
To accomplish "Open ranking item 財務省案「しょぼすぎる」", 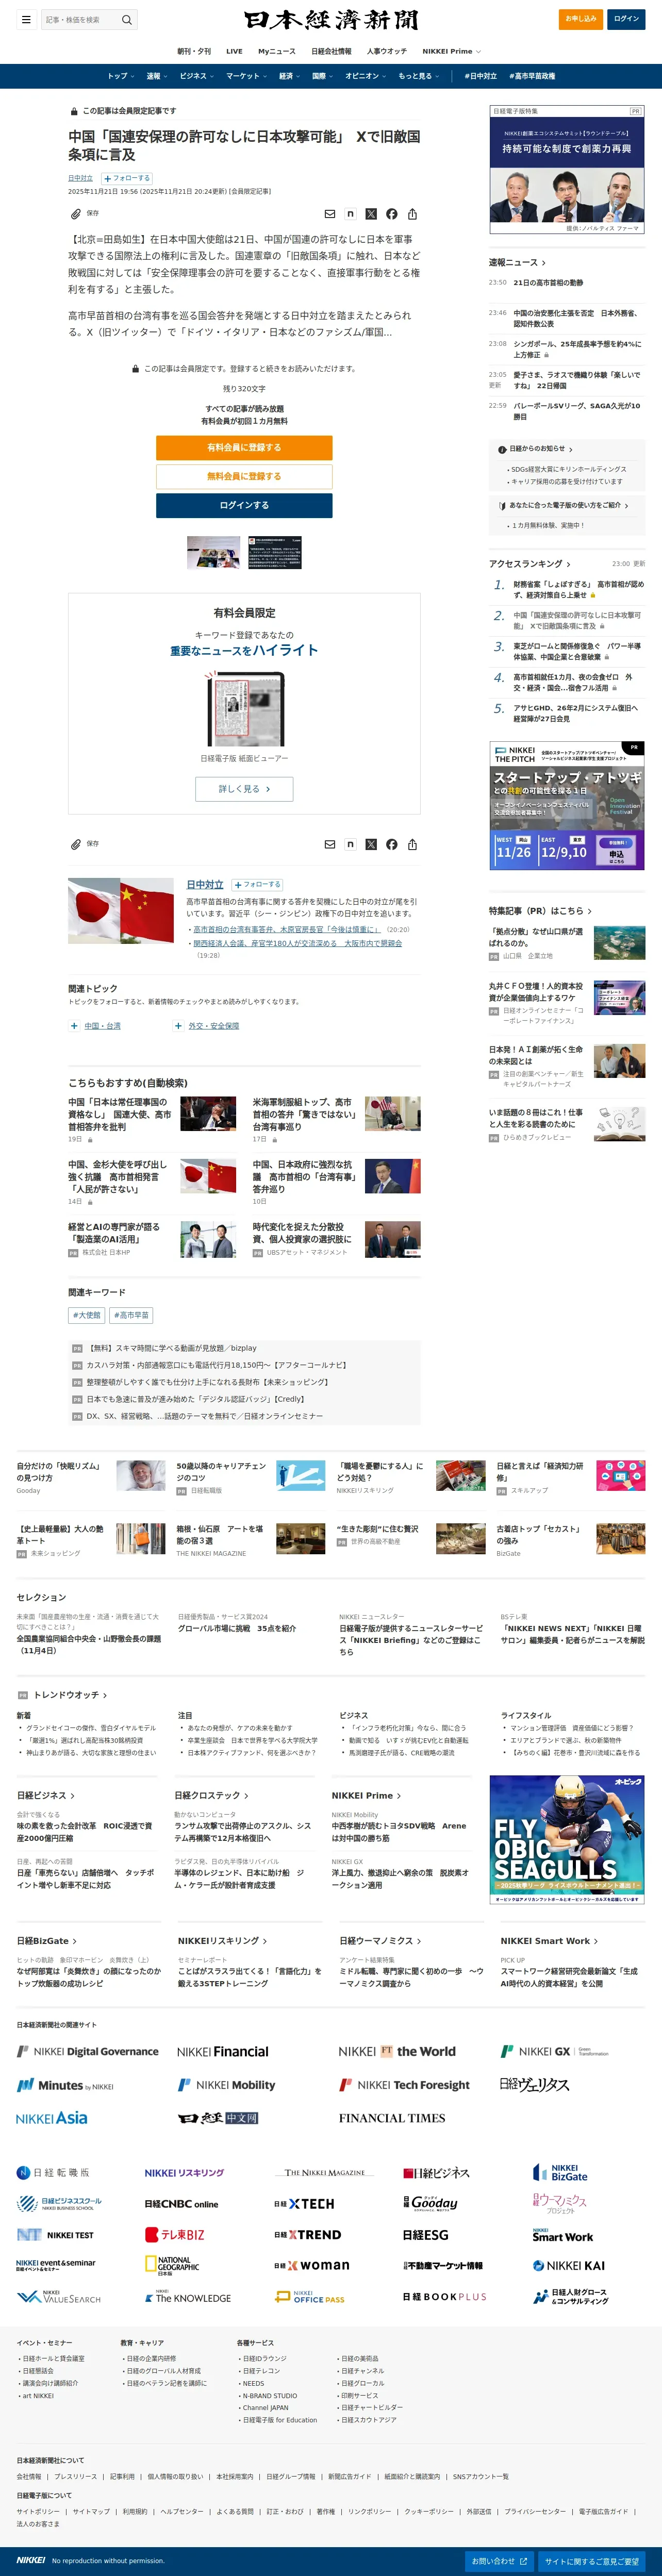I will (x=578, y=589).
